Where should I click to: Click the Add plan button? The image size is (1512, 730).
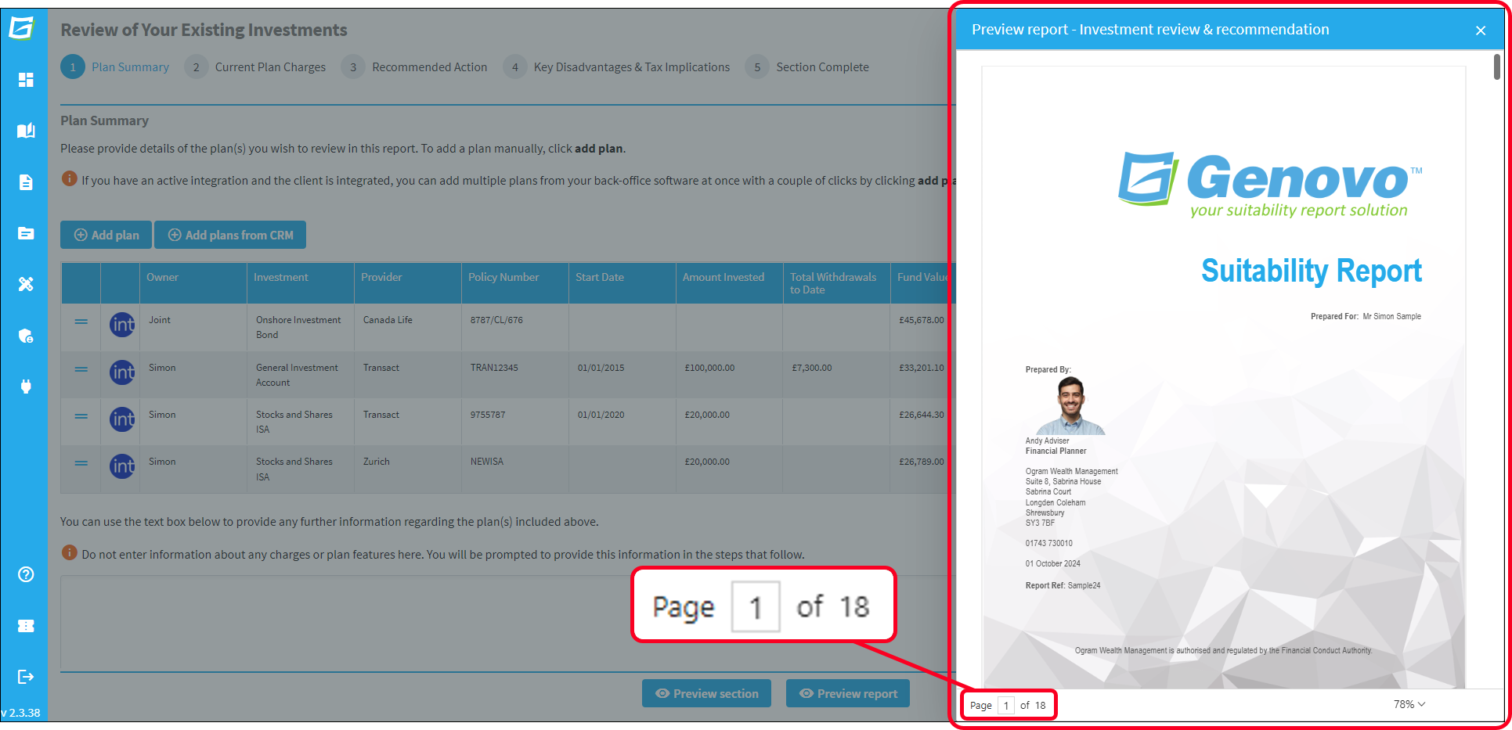click(106, 235)
